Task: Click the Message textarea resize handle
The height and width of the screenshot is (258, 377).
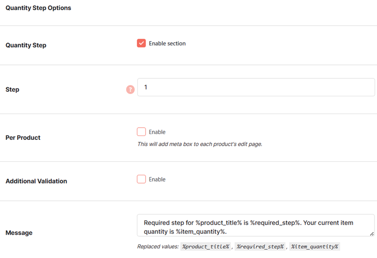Action: click(x=372, y=234)
